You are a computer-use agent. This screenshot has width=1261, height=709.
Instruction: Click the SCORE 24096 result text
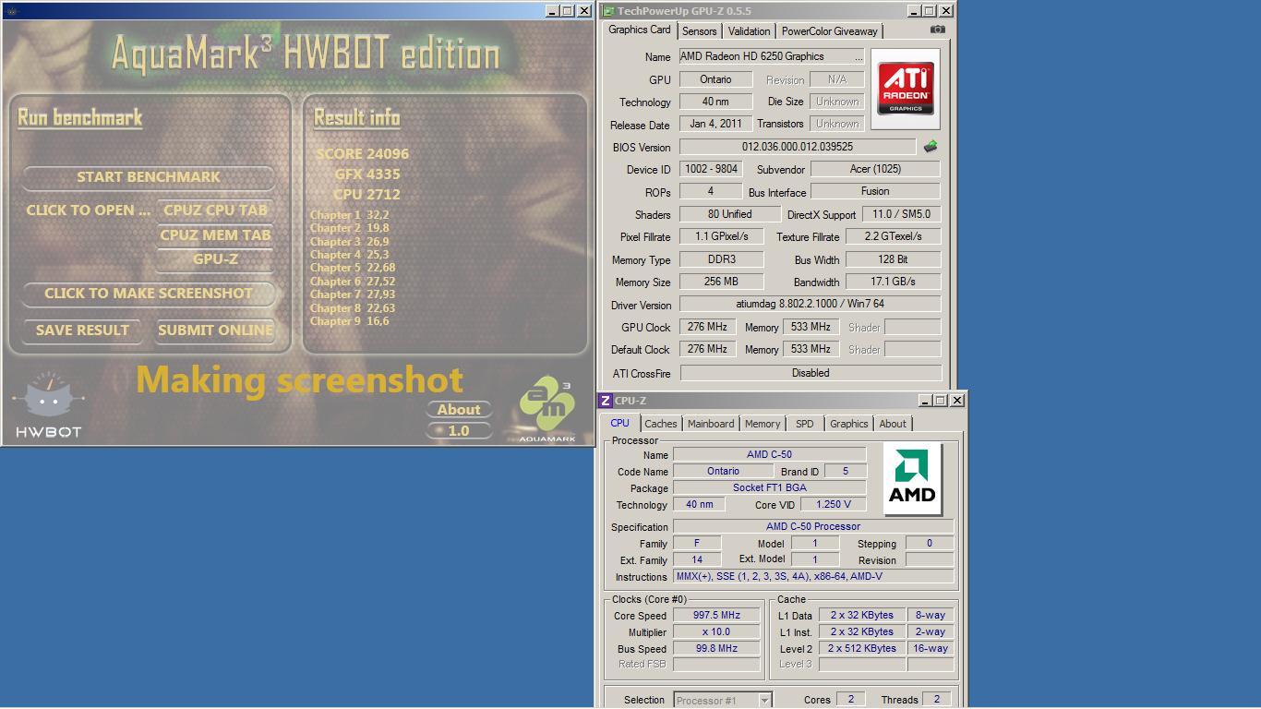pos(362,154)
